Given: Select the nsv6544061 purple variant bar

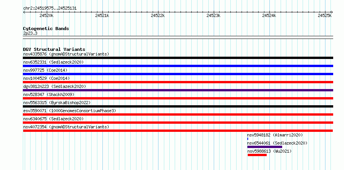Looking at the screenshot, I should pyautogui.click(x=265, y=147).
